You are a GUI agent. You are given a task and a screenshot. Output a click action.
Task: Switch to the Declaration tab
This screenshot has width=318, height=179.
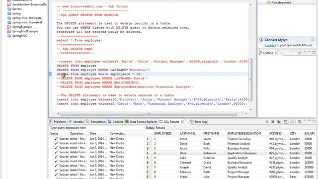tap(96, 122)
